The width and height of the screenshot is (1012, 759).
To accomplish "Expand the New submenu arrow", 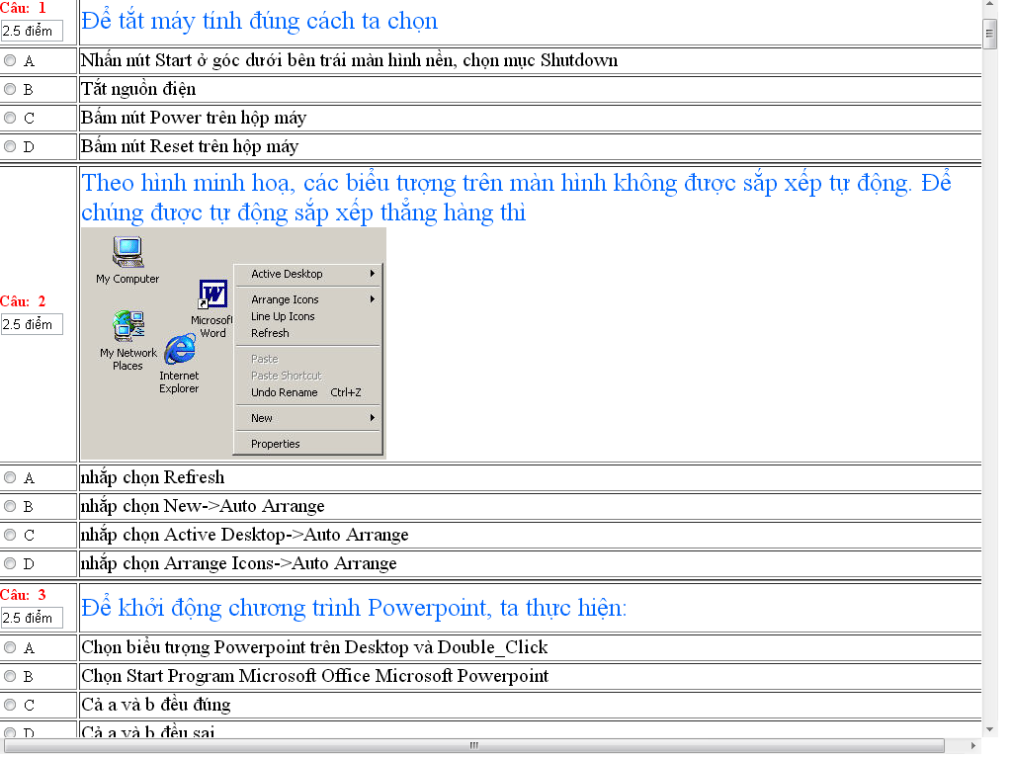I will point(373,418).
